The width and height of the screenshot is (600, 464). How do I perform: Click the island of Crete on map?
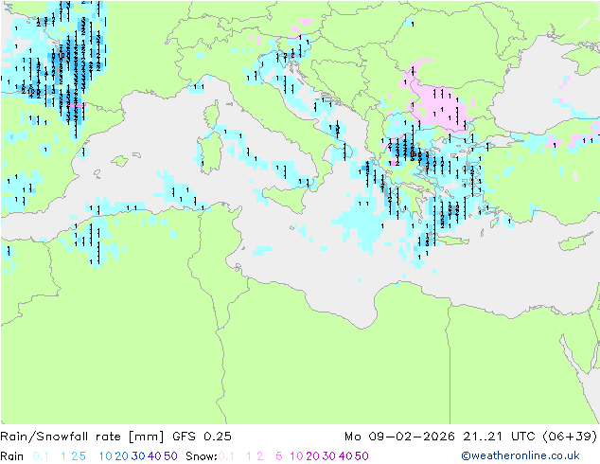tap(450, 241)
